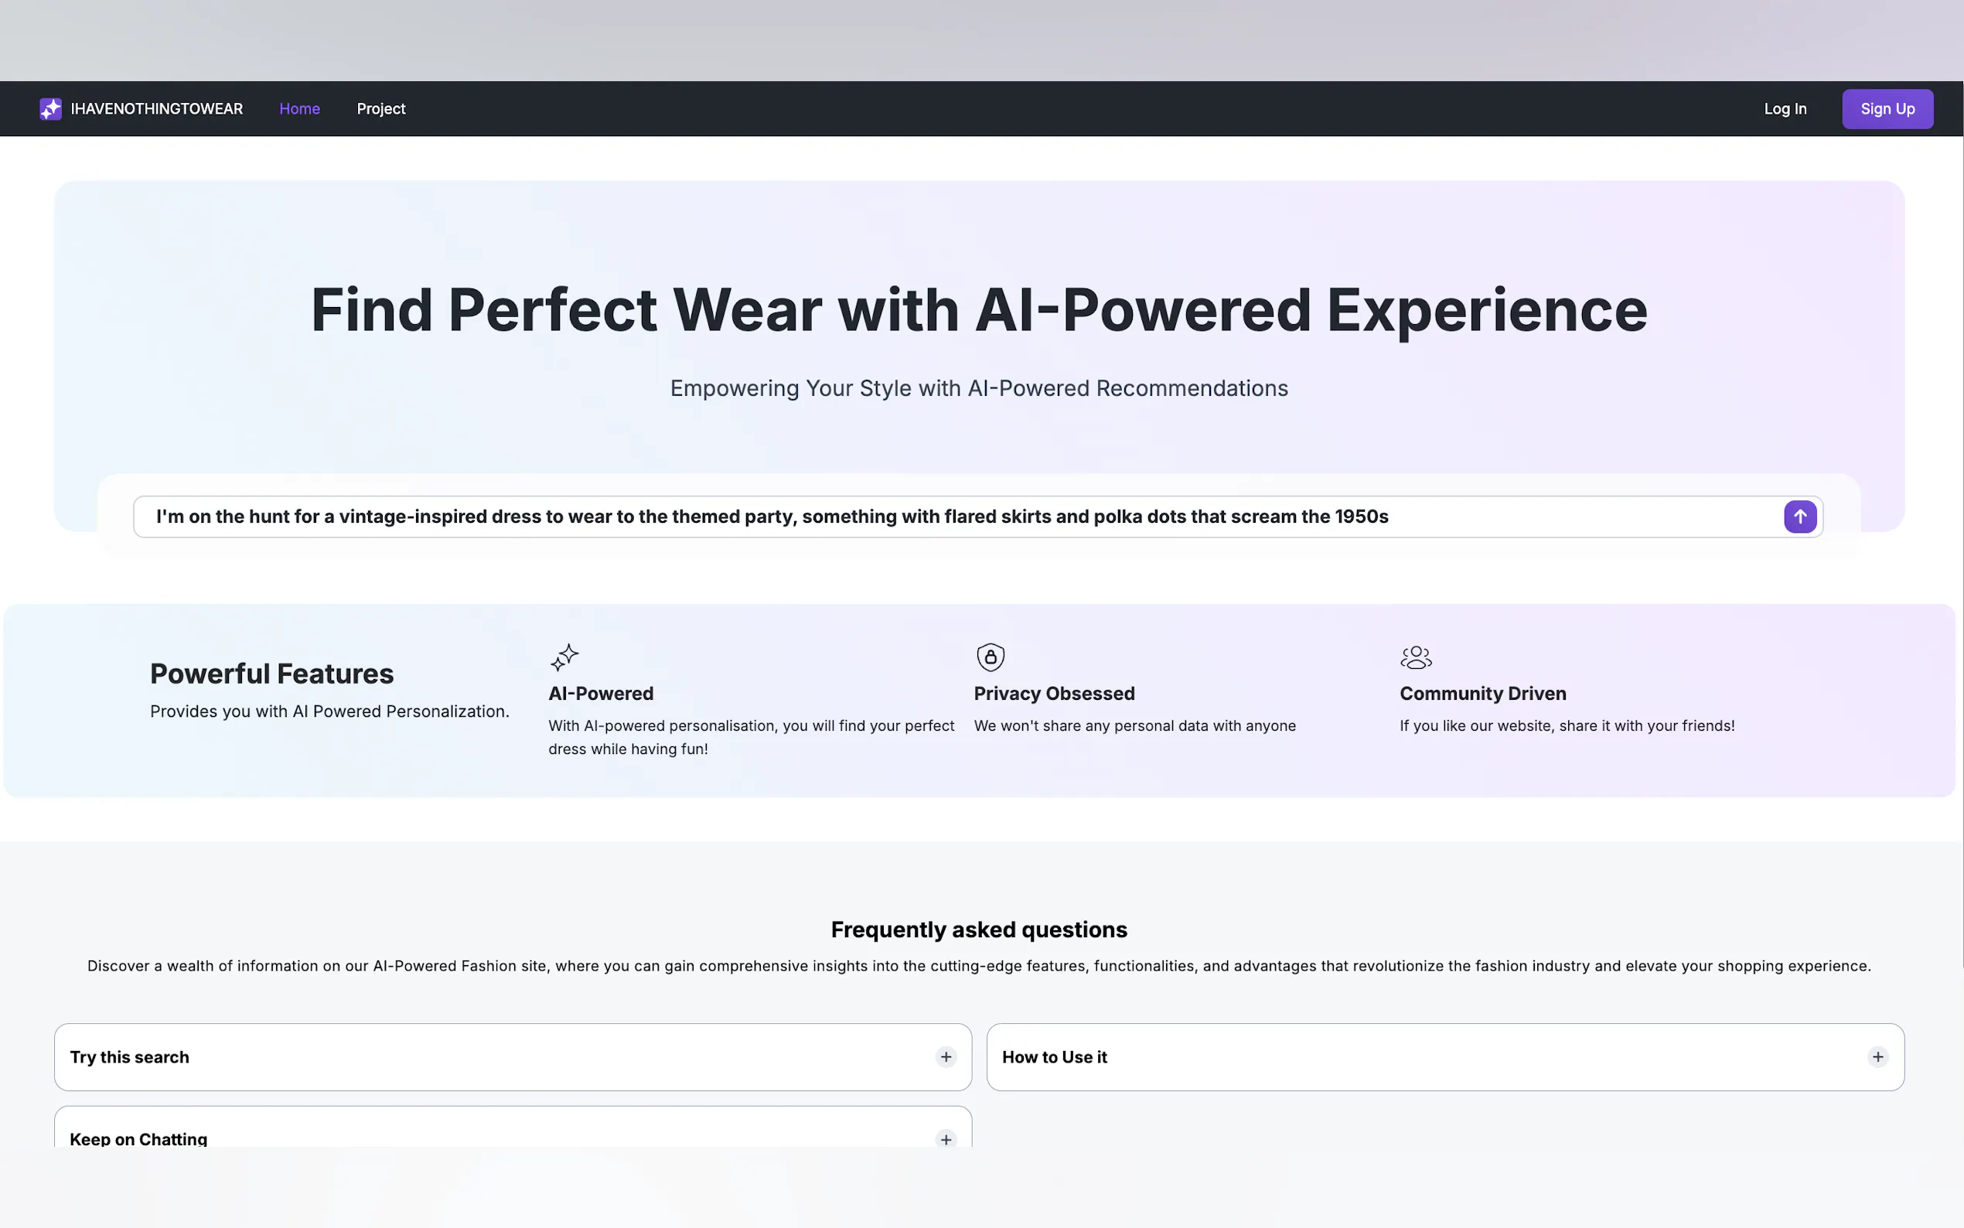Expand the How to Use it question
The width and height of the screenshot is (1964, 1228).
point(1054,1056)
